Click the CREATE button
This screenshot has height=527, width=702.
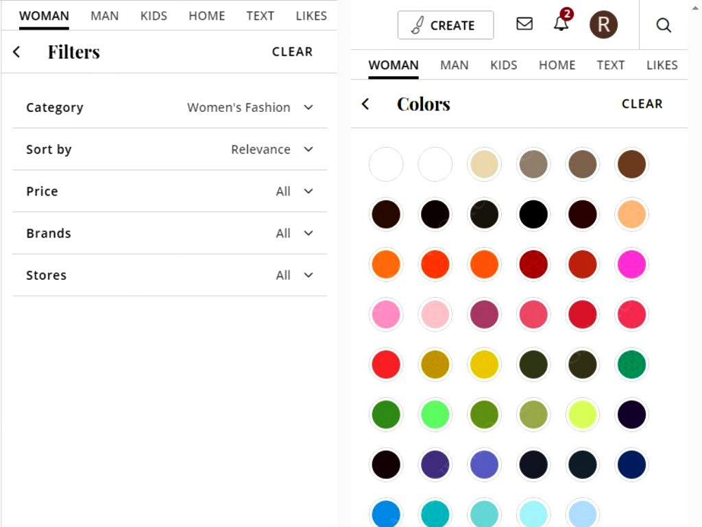446,25
